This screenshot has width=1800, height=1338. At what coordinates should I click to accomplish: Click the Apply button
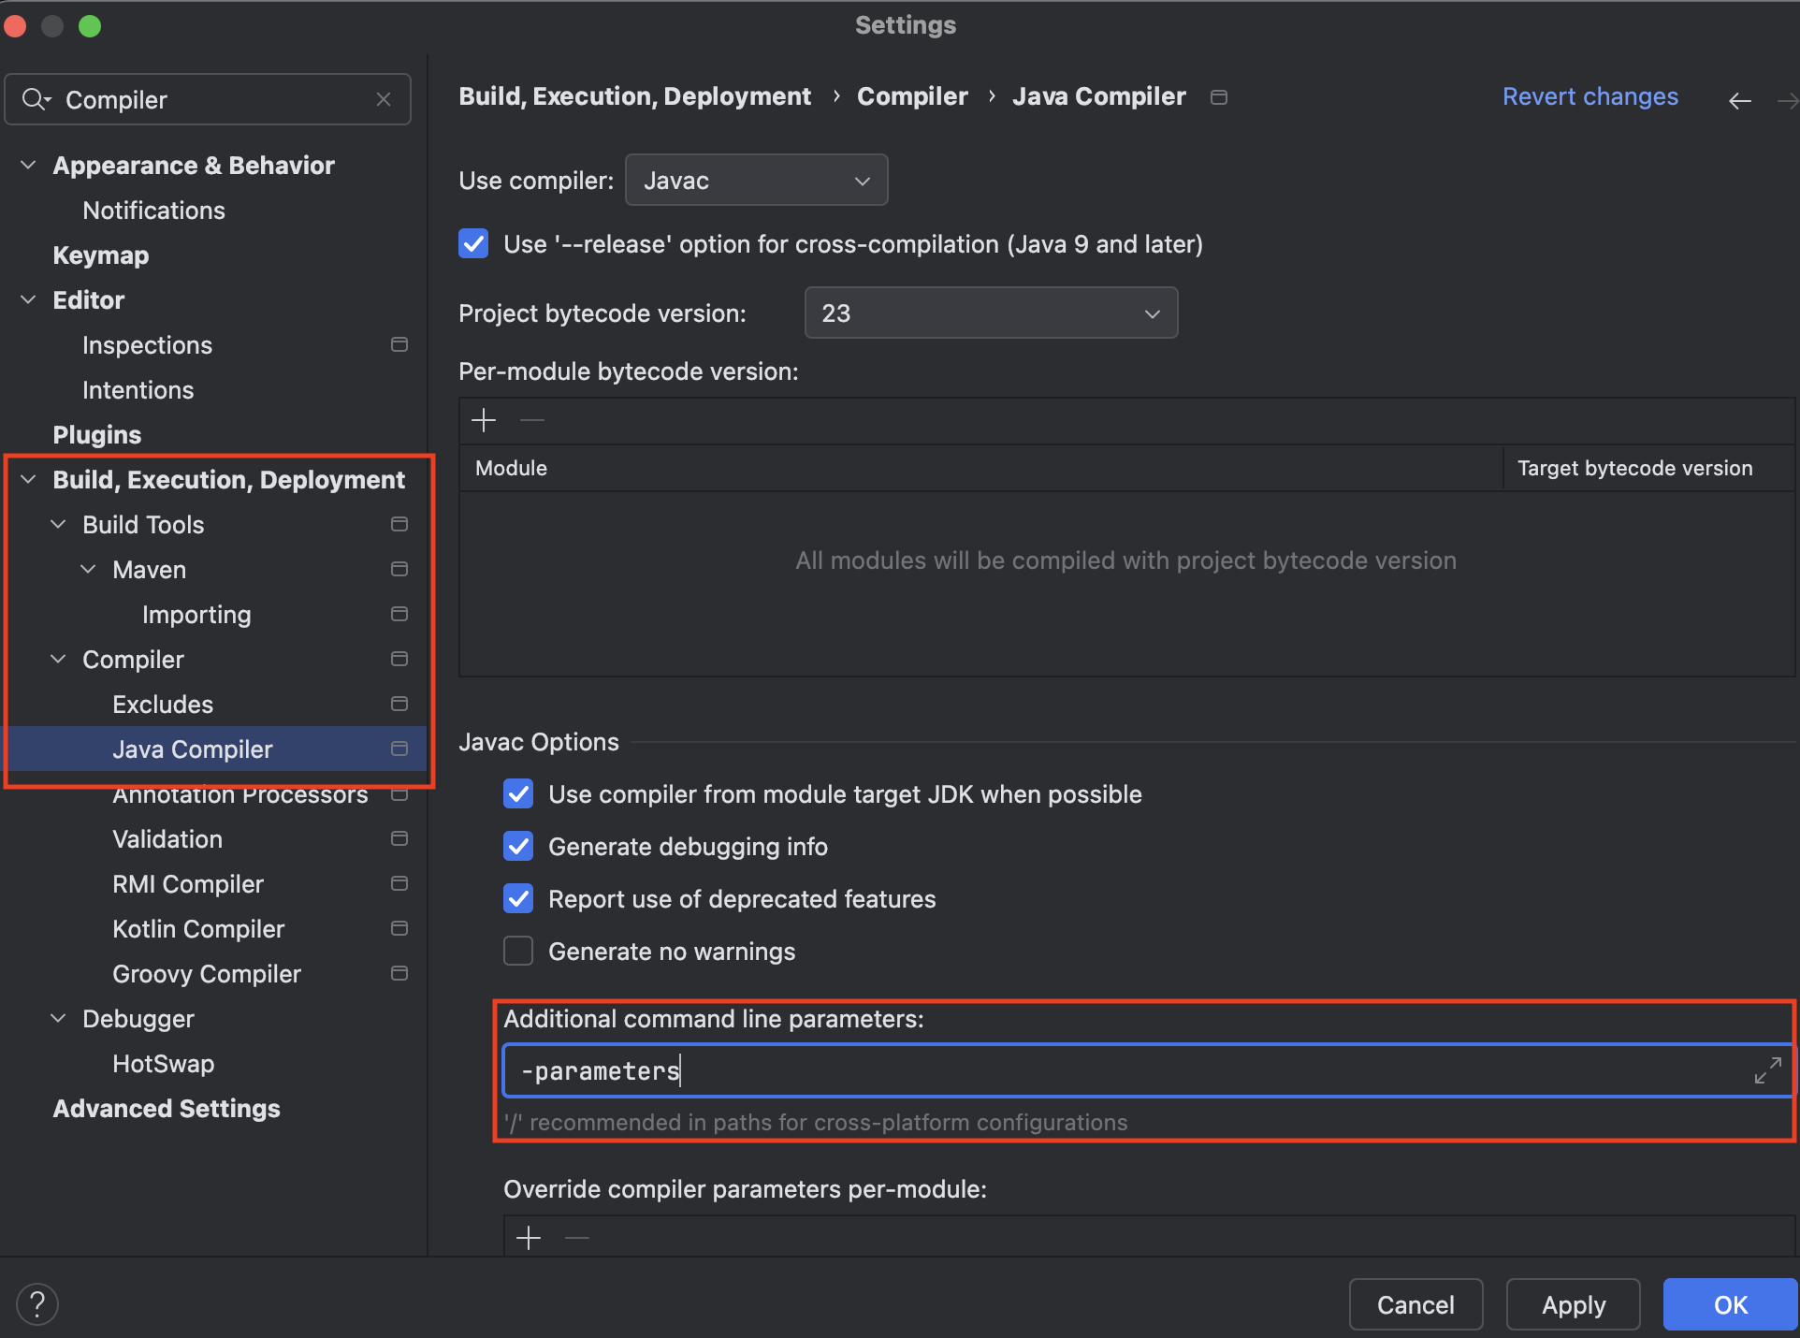pos(1573,1304)
